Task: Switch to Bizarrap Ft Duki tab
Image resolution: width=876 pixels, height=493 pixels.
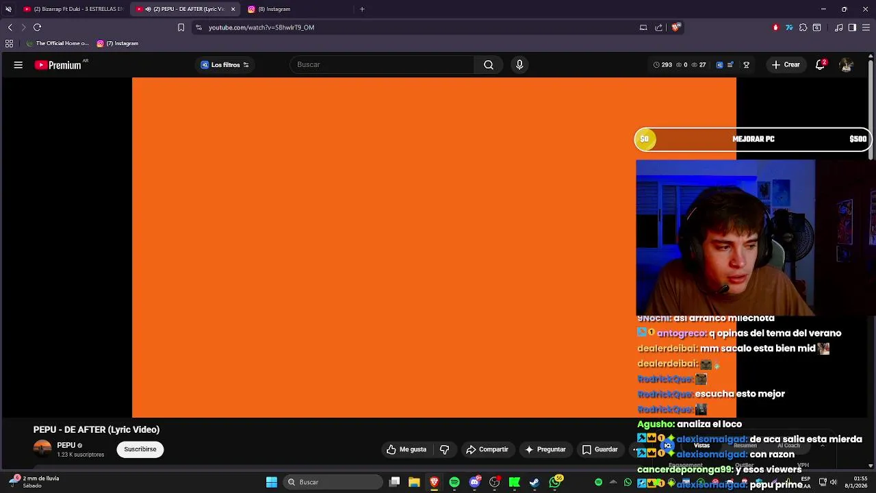Action: (73, 9)
